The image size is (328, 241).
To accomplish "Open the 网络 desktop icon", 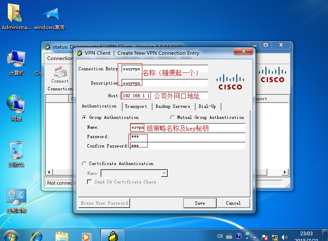I will coord(16,108).
